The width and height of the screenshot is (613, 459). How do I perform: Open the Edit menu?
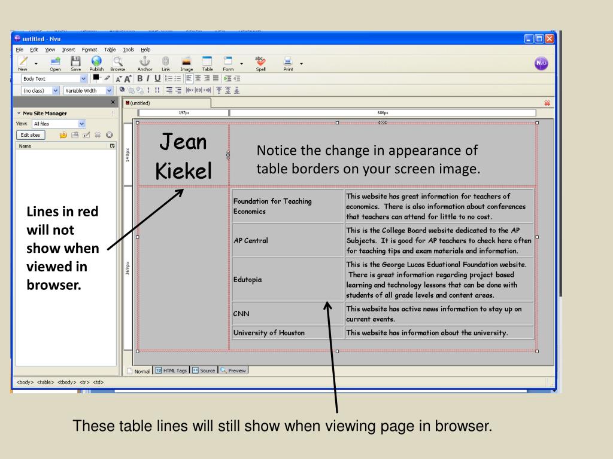click(34, 50)
